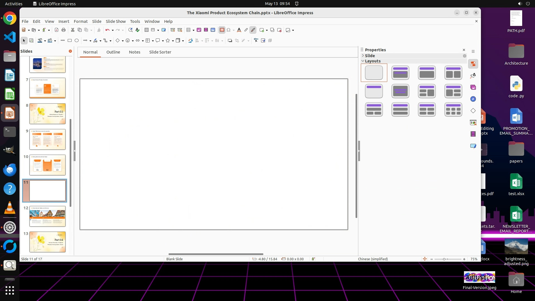Expand the Slide properties section
Viewport: 535px width, 301px height.
[x=363, y=56]
